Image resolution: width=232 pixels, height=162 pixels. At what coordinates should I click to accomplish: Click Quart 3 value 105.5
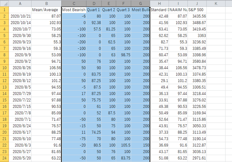[x=124, y=145]
